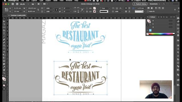182x102 pixels.
Task: Select the Pencil tool
Action: (4, 42)
